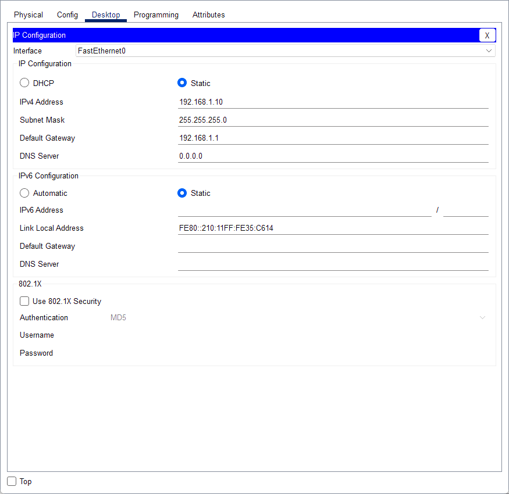Viewport: 509px width, 494px height.
Task: Click the Subnet Mask field
Action: click(x=333, y=120)
